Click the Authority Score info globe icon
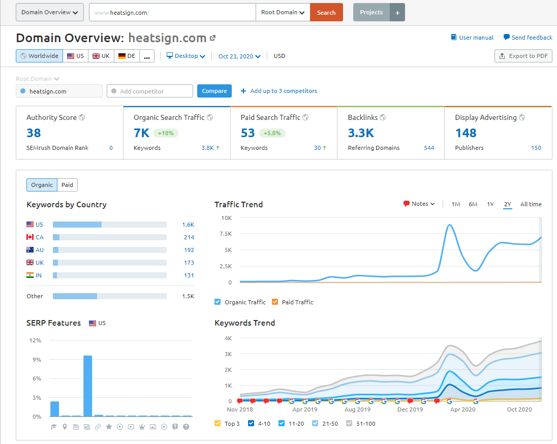 82,117
